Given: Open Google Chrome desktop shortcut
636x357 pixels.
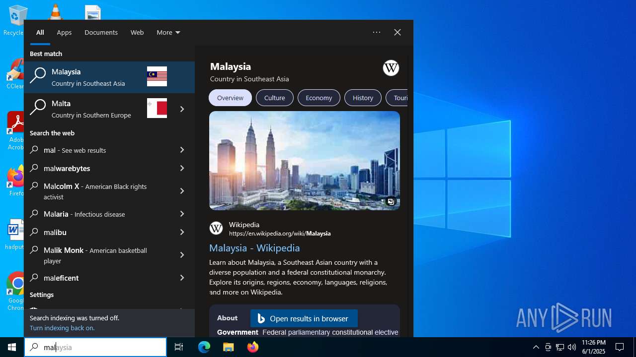Looking at the screenshot, I should [15, 291].
